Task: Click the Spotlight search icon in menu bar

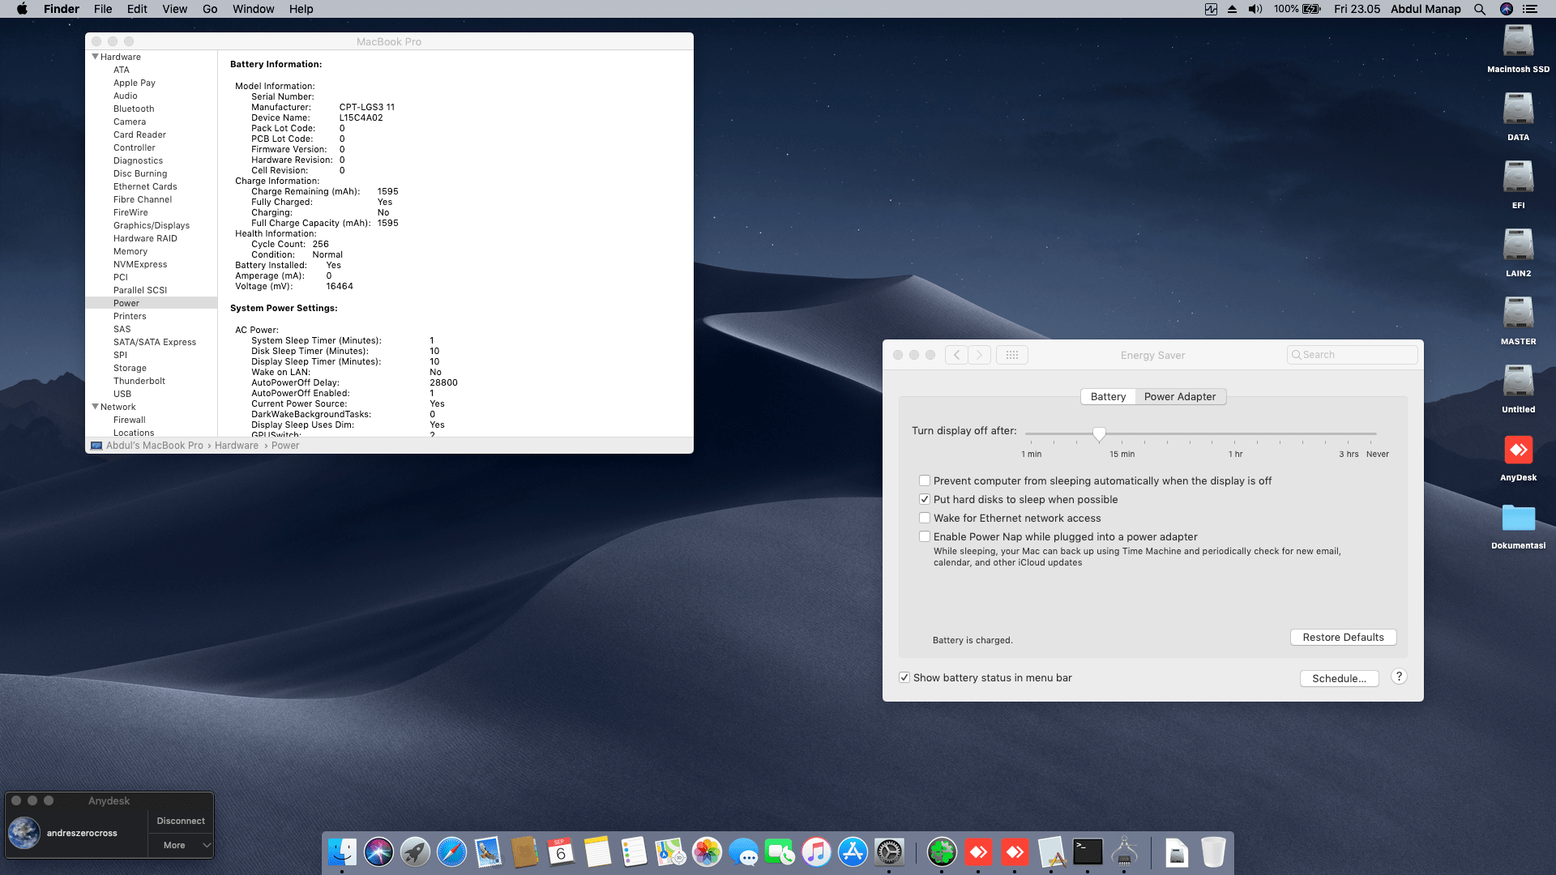Action: coord(1480,9)
